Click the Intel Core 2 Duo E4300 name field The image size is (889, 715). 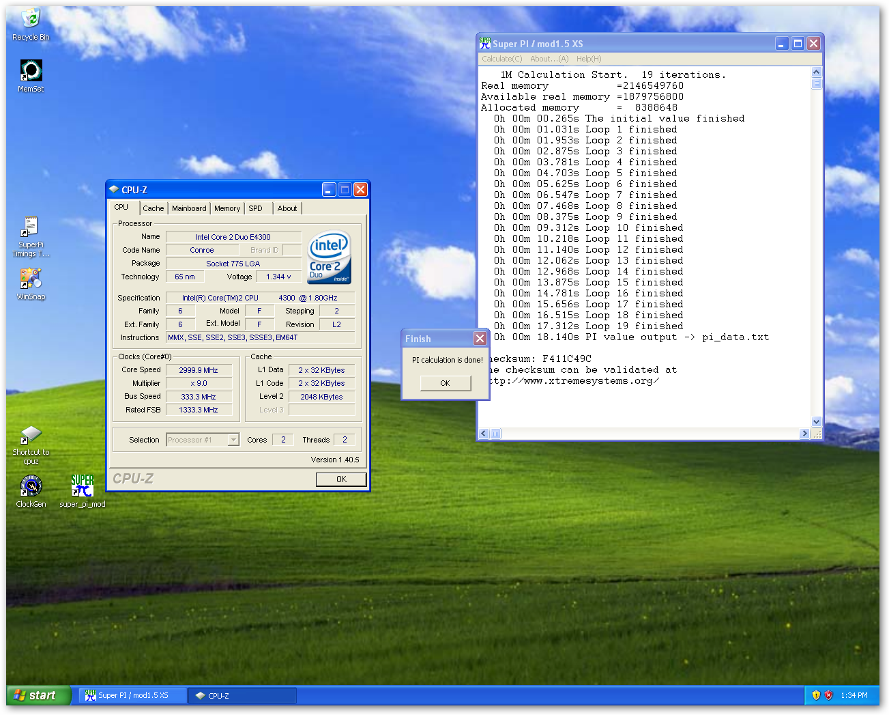pos(233,237)
